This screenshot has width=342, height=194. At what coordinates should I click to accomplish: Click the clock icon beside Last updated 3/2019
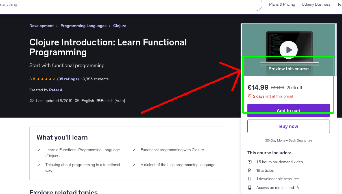[31, 100]
